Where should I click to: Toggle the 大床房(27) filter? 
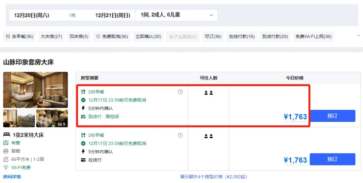[x=51, y=37]
